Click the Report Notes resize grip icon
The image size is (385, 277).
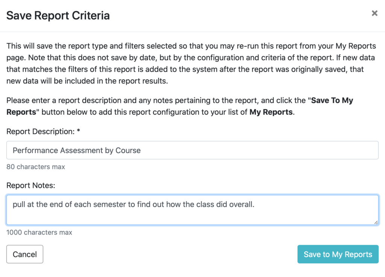376,222
